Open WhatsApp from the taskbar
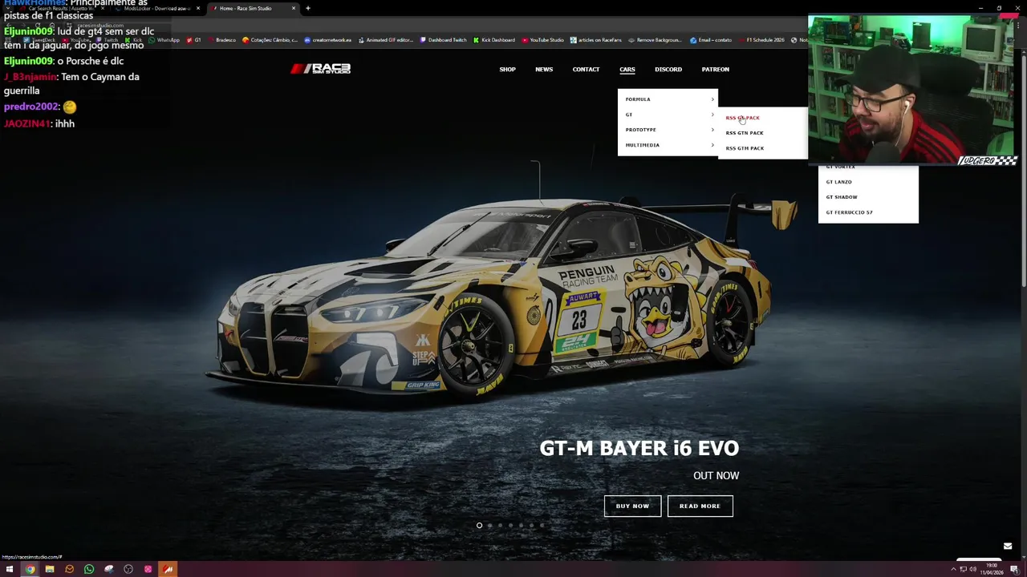This screenshot has height=577, width=1027. [x=89, y=569]
